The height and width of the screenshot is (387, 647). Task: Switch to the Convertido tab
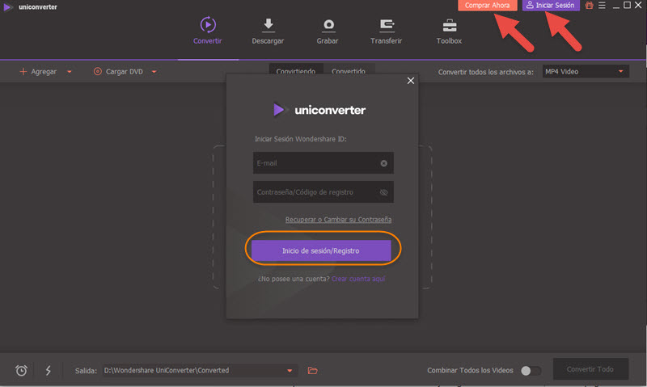pos(349,70)
